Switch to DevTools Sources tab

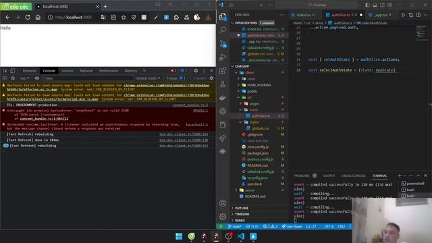coord(67,71)
